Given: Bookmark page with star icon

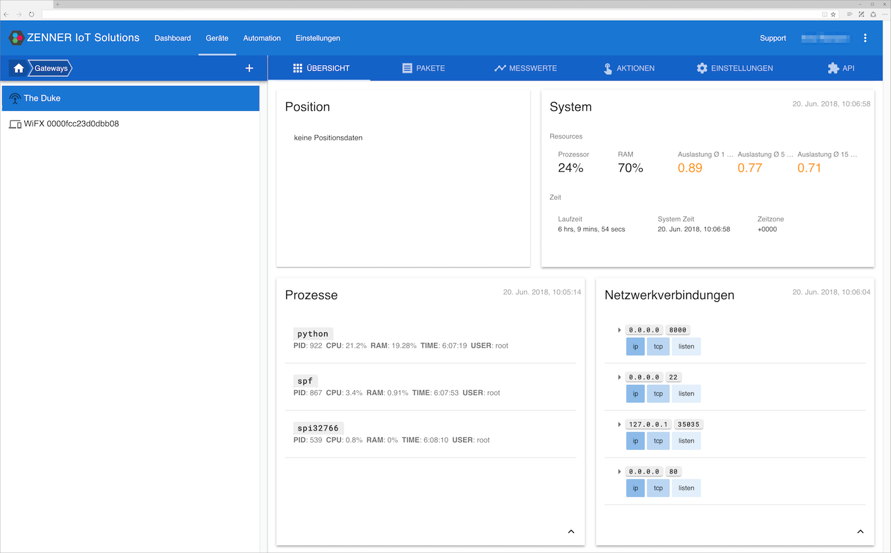Looking at the screenshot, I should 833,14.
